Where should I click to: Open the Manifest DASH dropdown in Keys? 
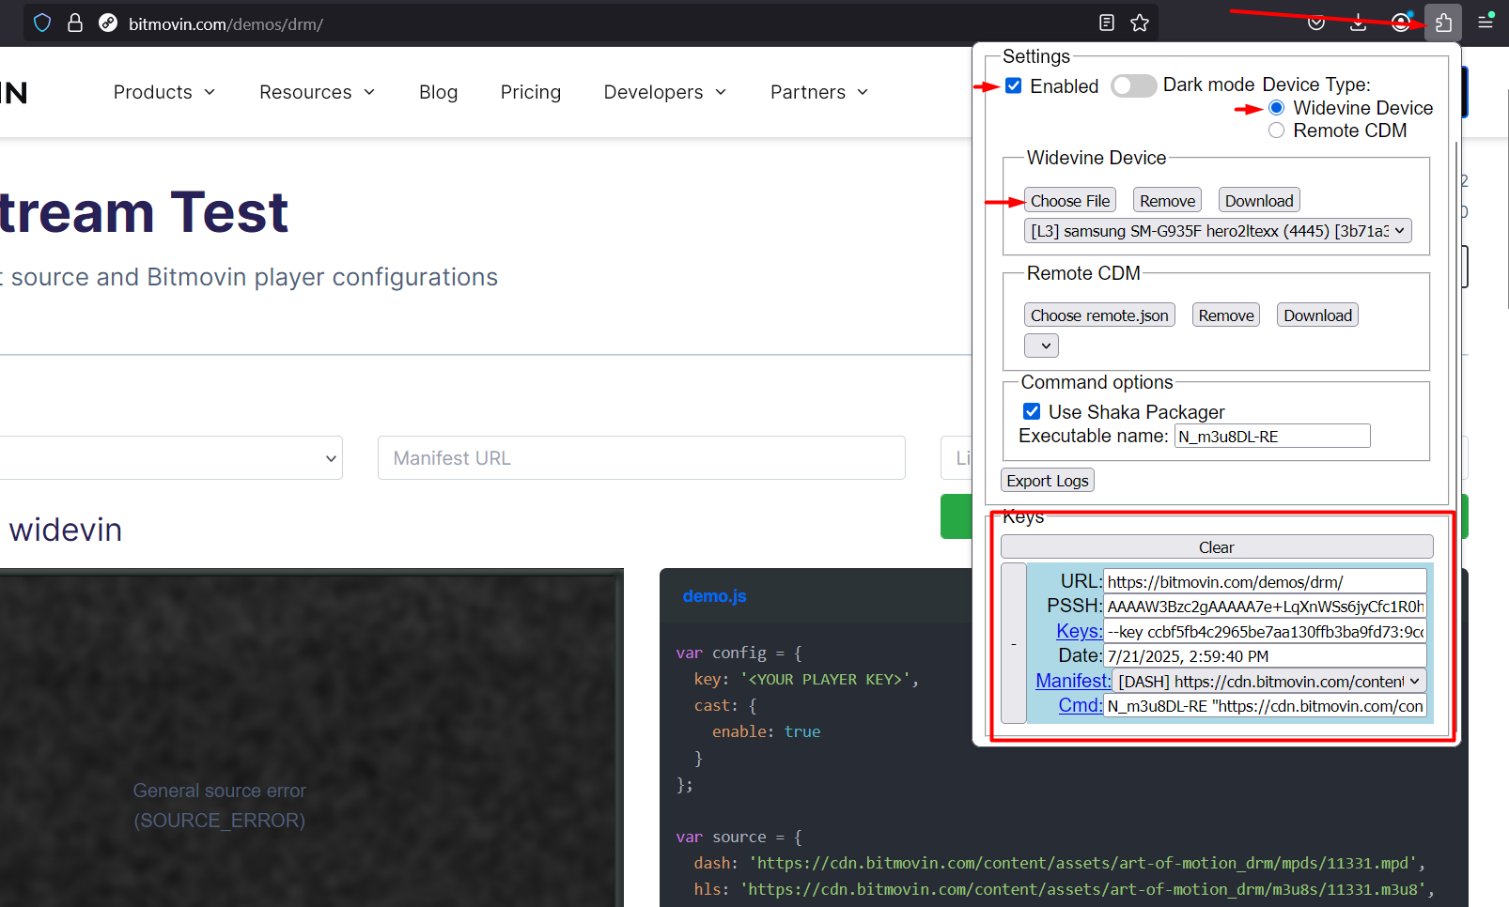(x=1269, y=681)
